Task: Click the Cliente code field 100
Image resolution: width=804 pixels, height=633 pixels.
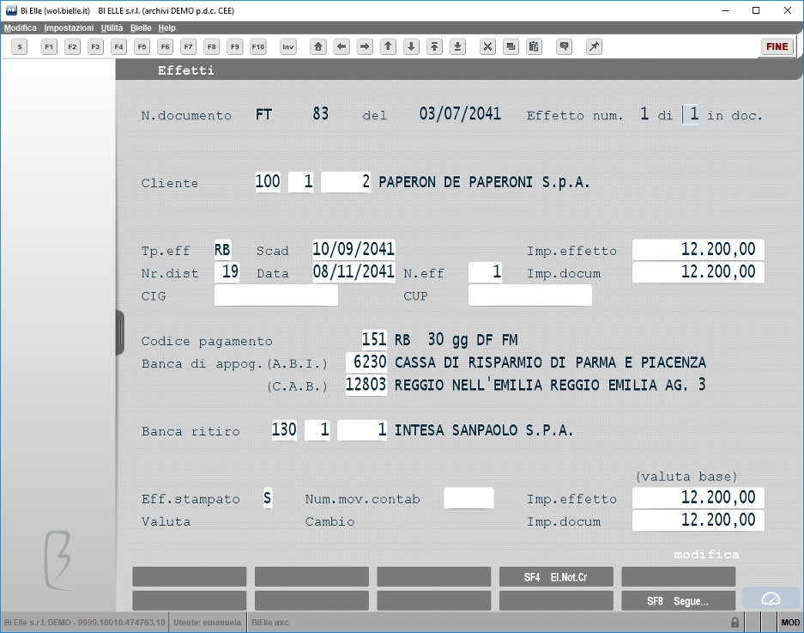Action: click(268, 182)
